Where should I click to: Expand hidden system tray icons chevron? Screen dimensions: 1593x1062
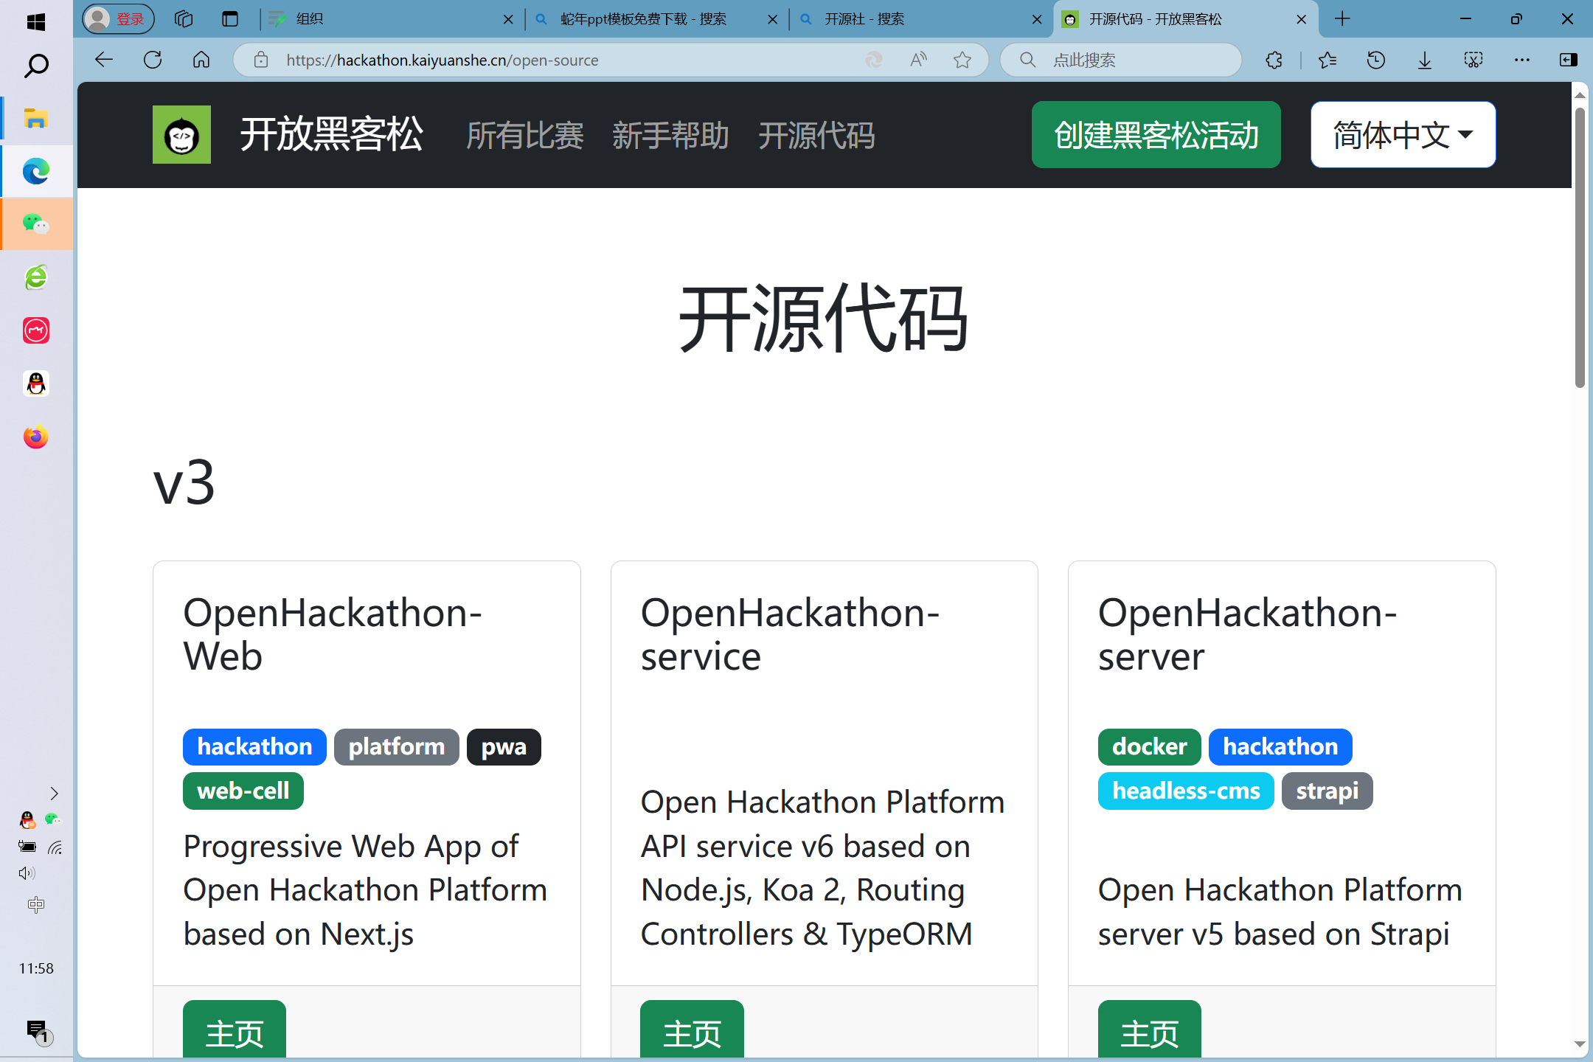pos(54,794)
